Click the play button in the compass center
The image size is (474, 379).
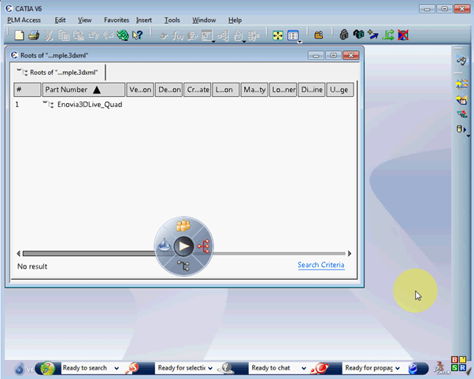click(183, 246)
